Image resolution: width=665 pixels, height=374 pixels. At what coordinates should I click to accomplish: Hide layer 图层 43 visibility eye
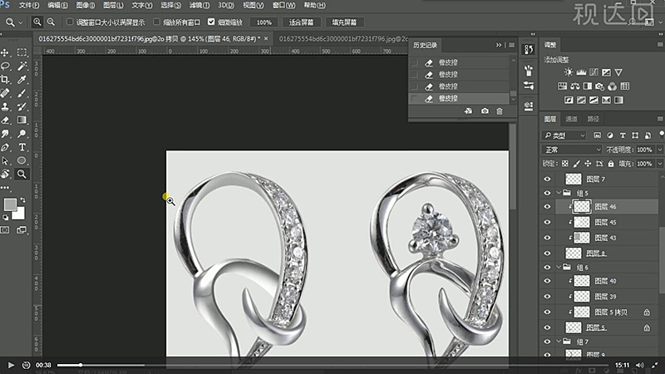coord(547,238)
